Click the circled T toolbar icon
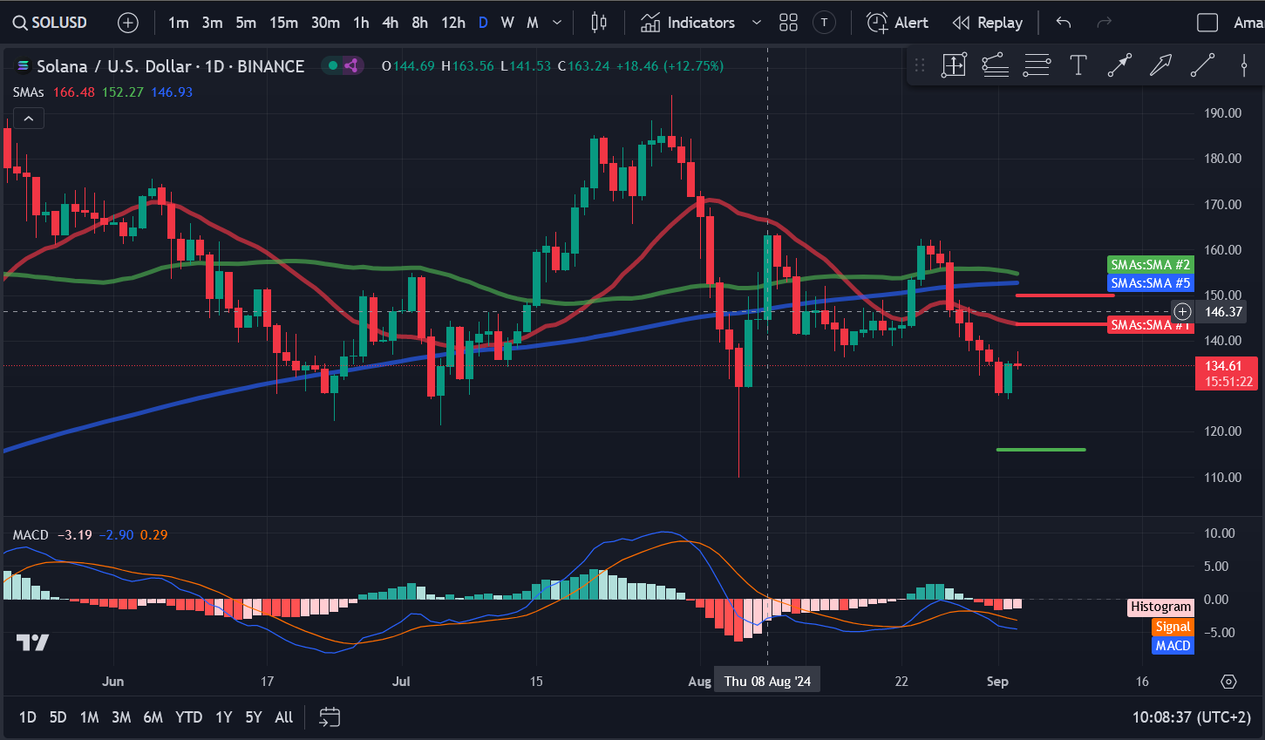Viewport: 1265px width, 740px height. click(x=824, y=23)
